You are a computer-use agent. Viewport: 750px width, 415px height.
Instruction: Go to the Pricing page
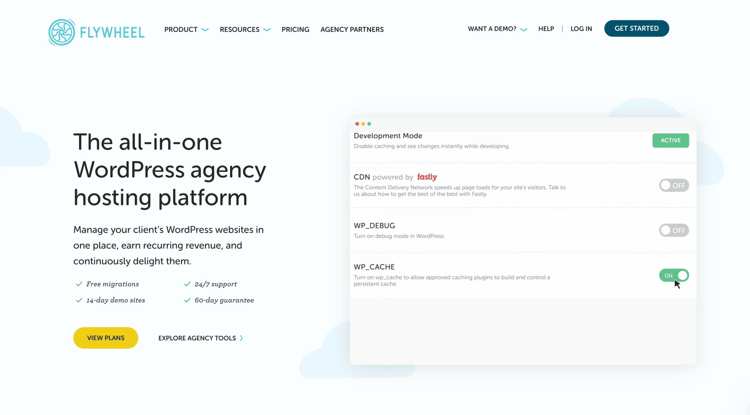click(x=295, y=30)
